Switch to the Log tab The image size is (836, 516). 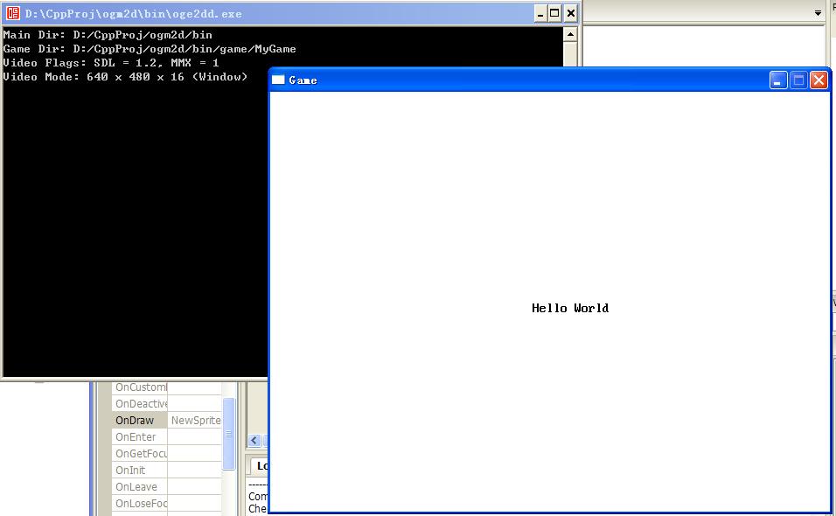(261, 465)
